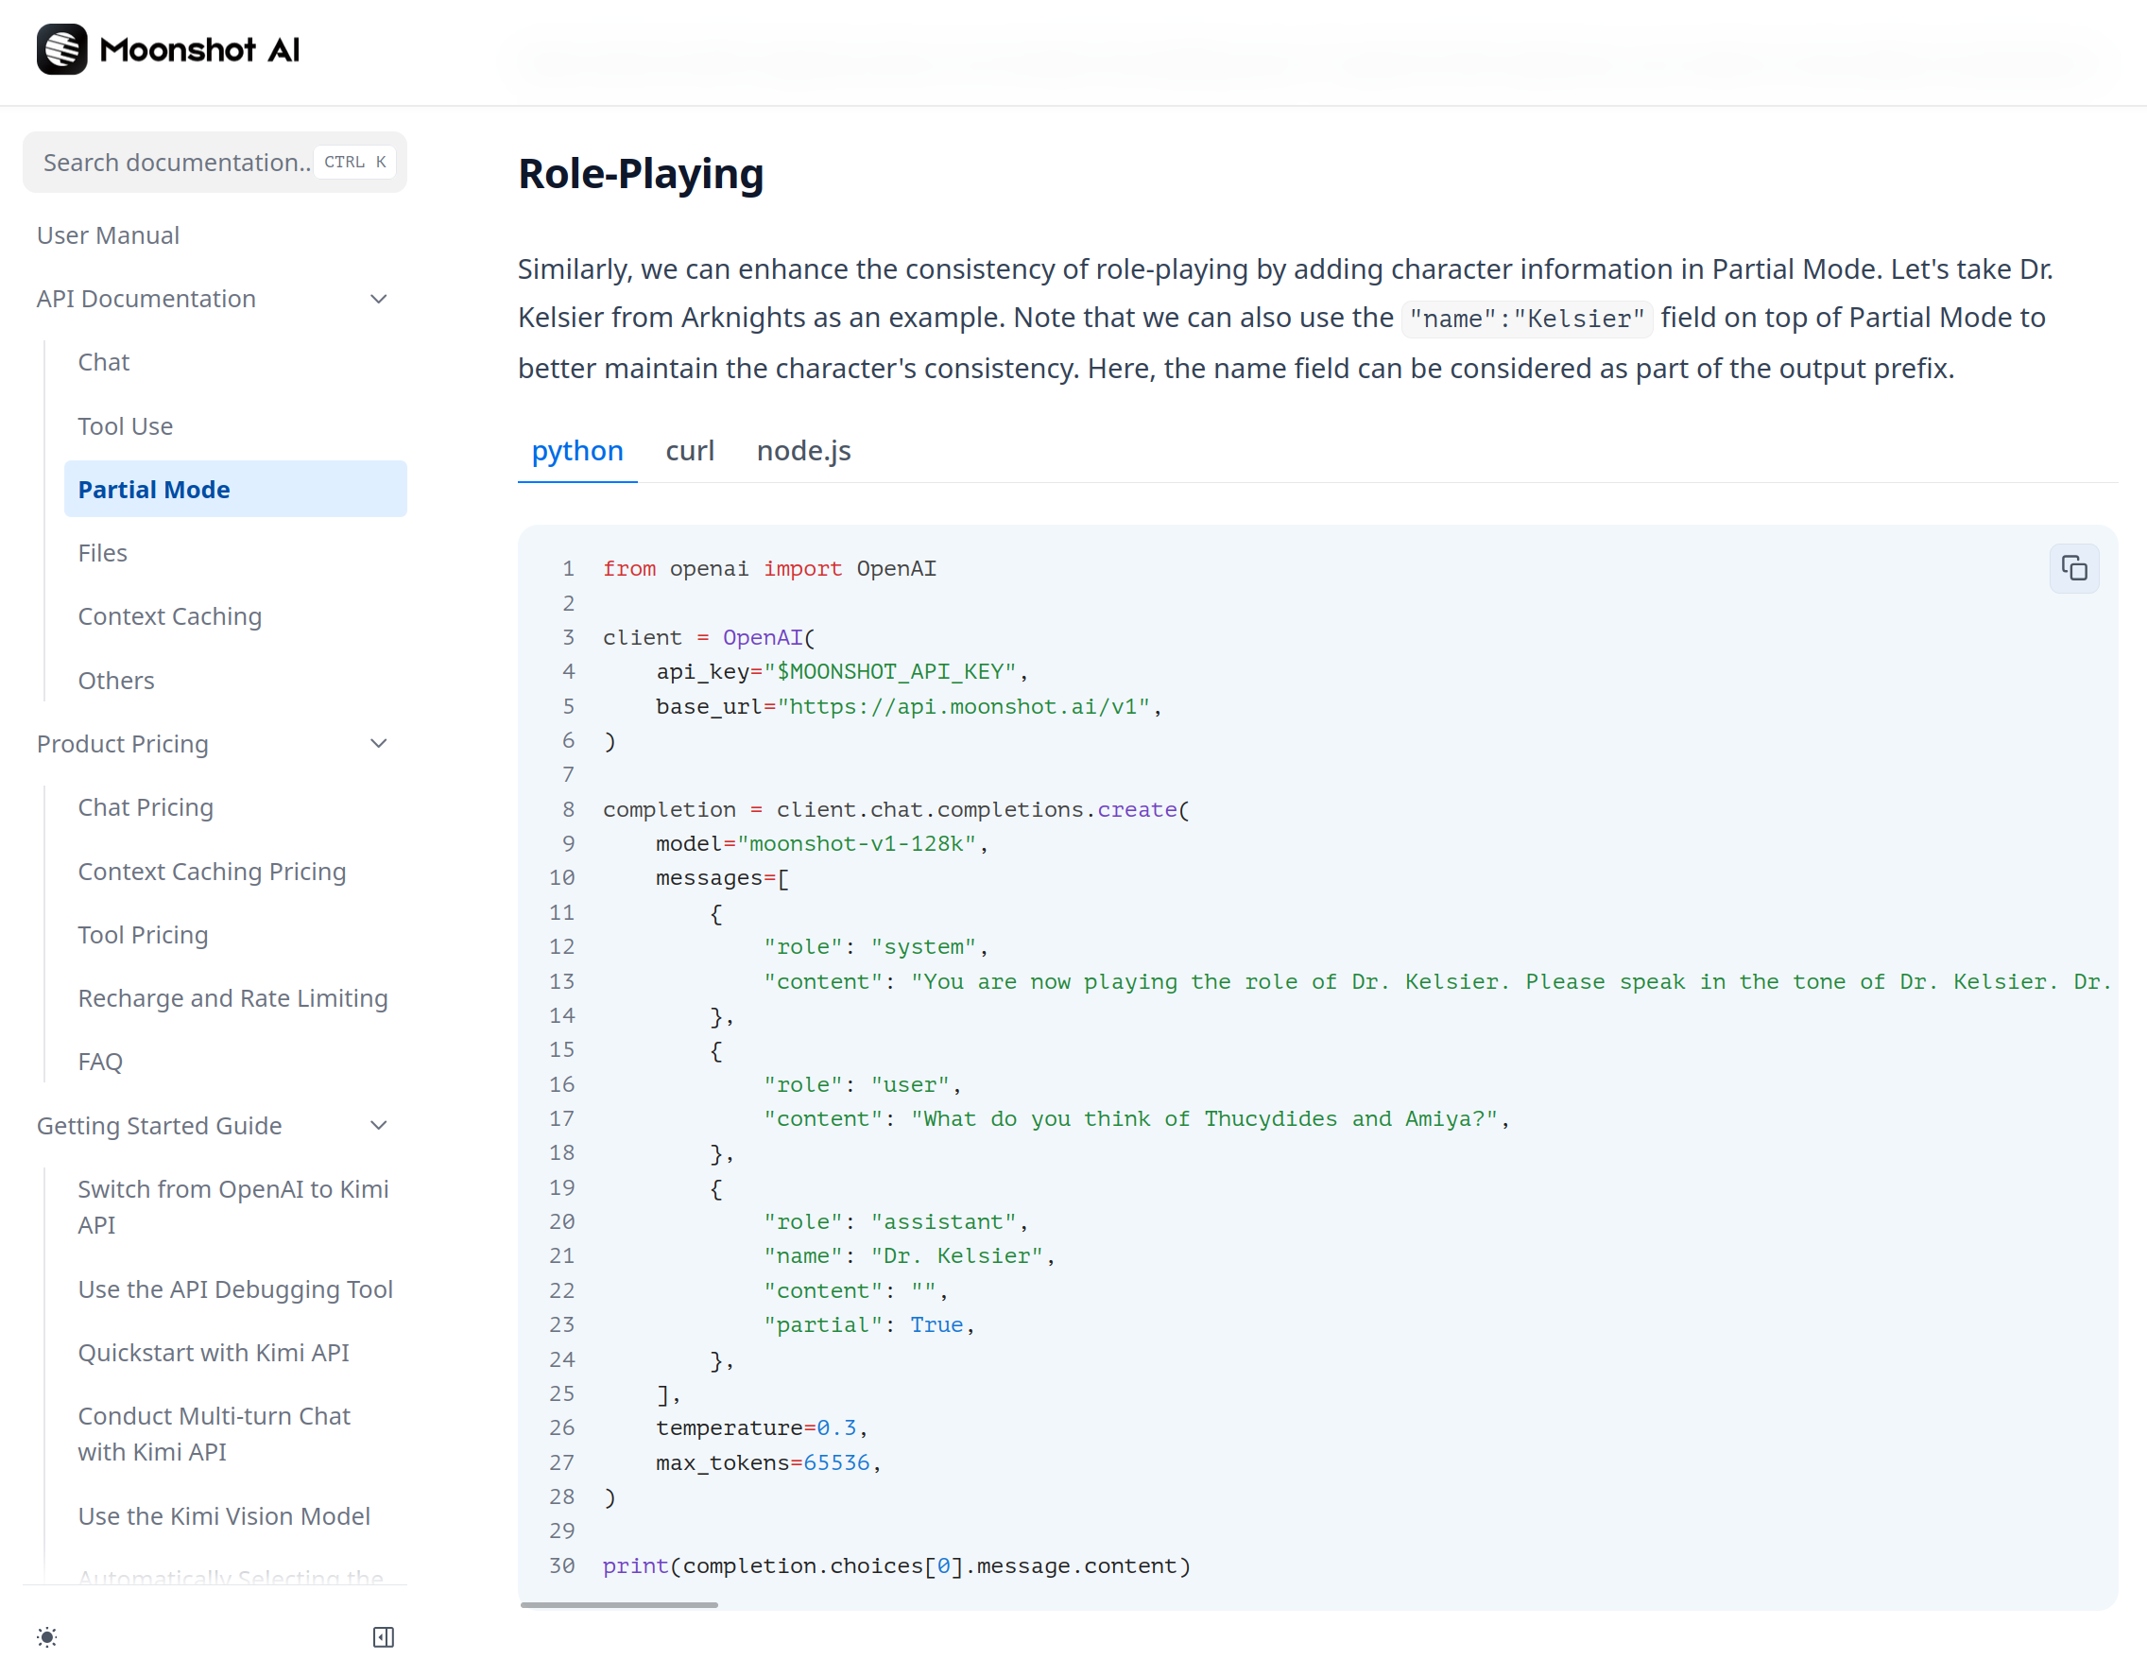Click the client.chat.completions.create line

click(x=897, y=808)
